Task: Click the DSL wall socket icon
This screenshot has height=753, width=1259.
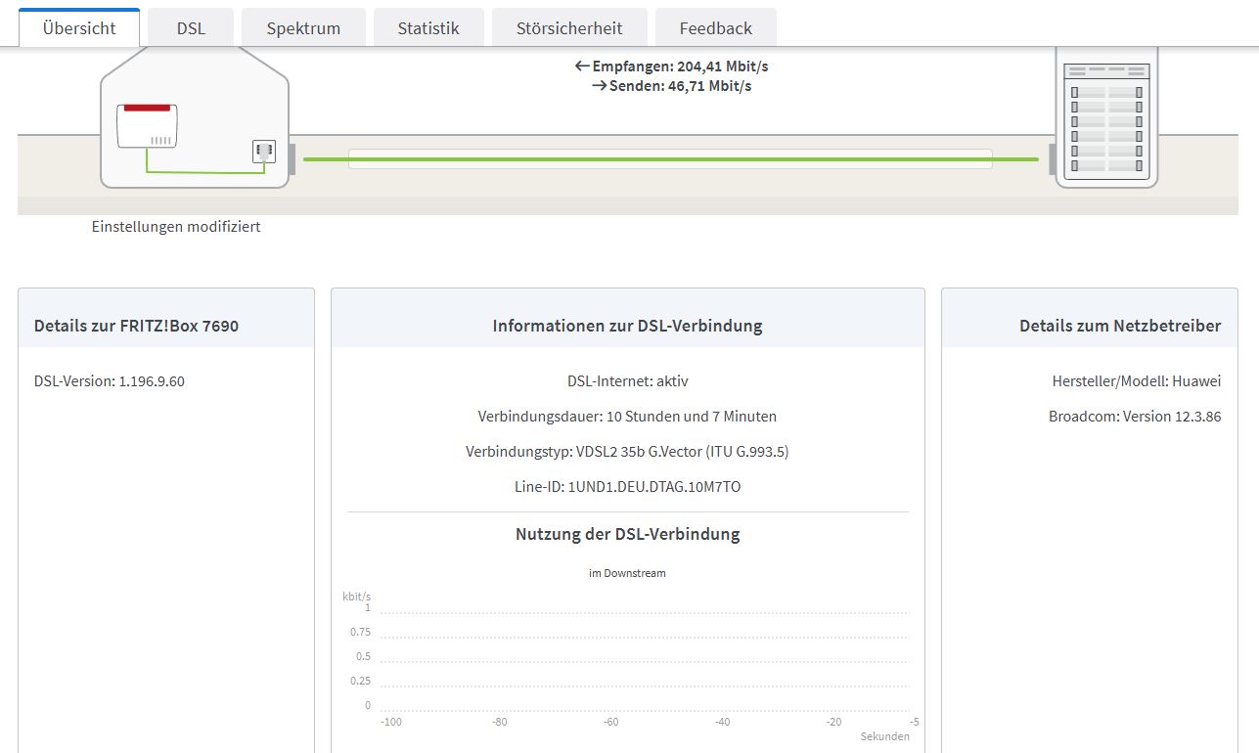Action: [264, 152]
